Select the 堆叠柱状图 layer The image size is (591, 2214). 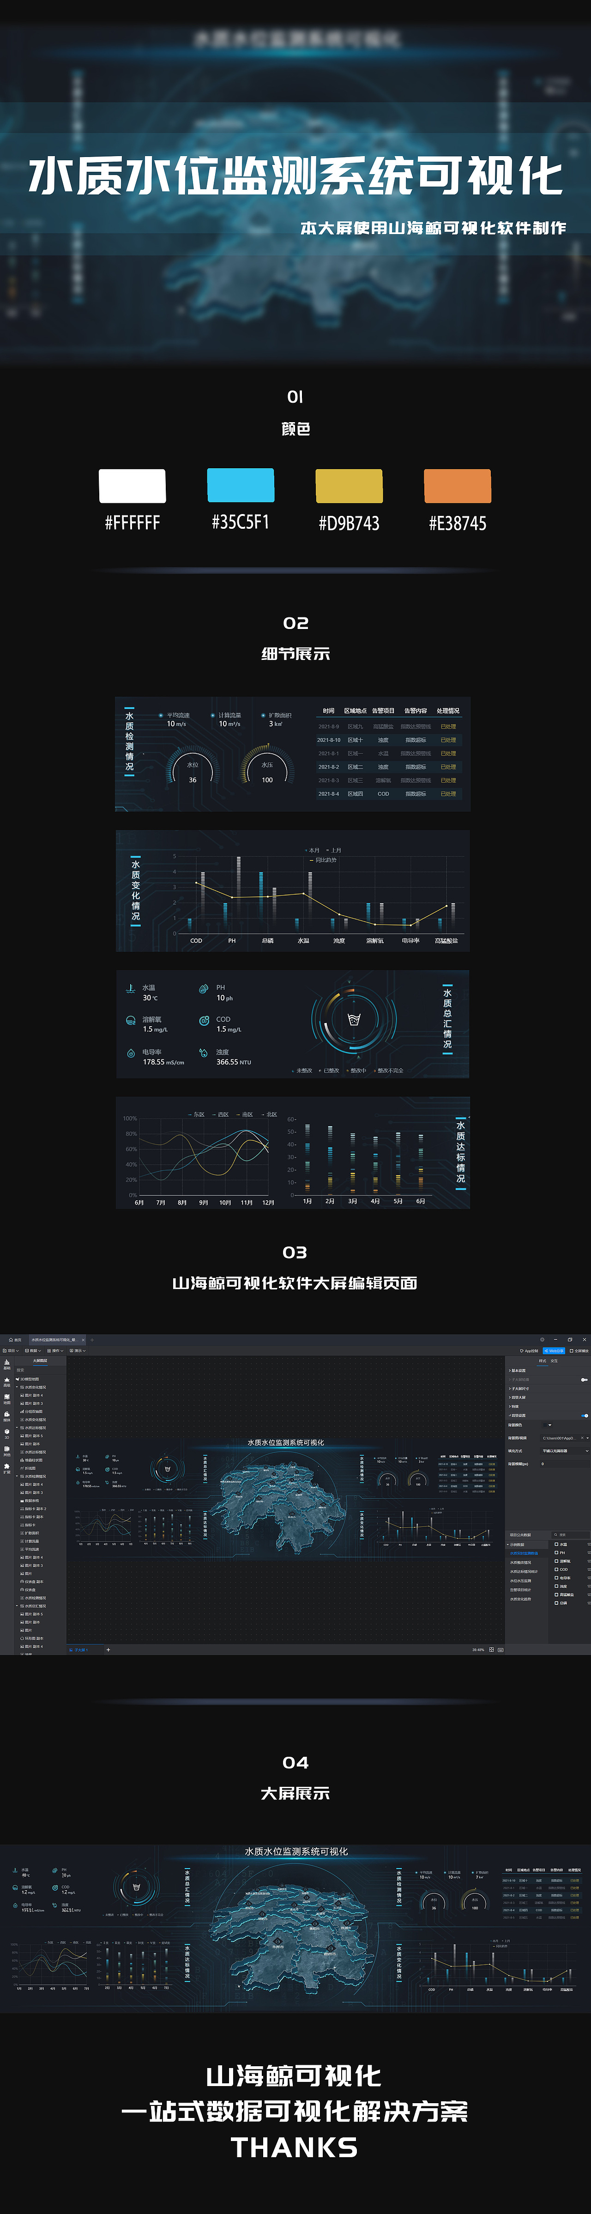click(32, 1460)
